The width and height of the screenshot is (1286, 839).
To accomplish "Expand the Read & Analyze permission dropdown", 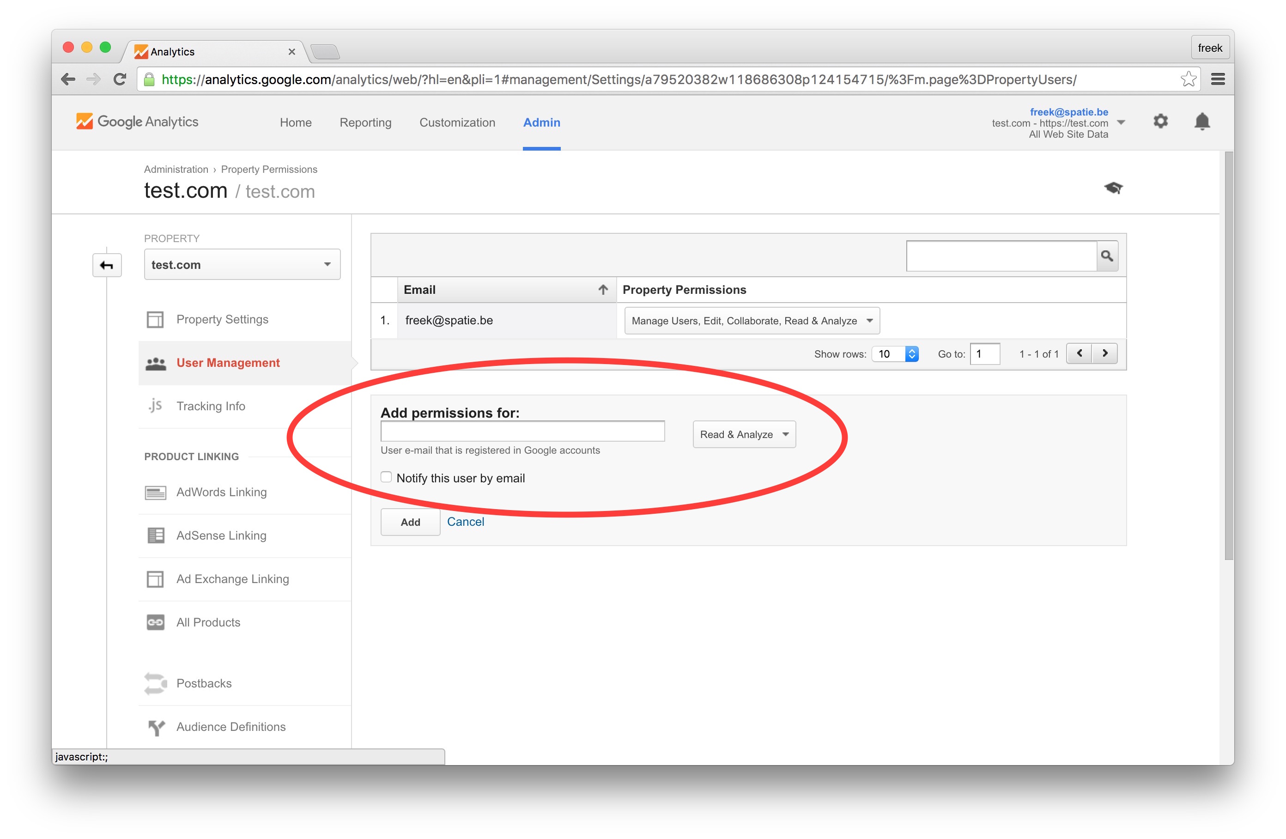I will point(744,434).
